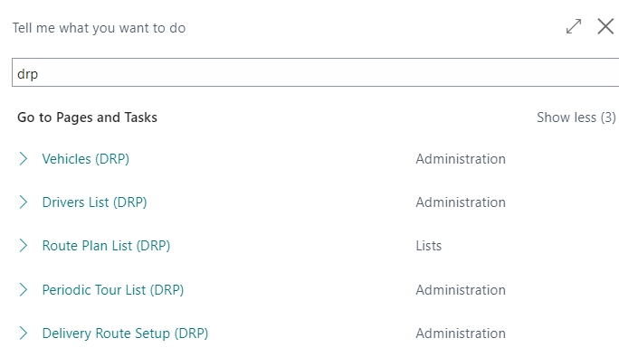619x357 pixels.
Task: Expand the Periodic Tour List (DRP) chevron
Action: [24, 290]
